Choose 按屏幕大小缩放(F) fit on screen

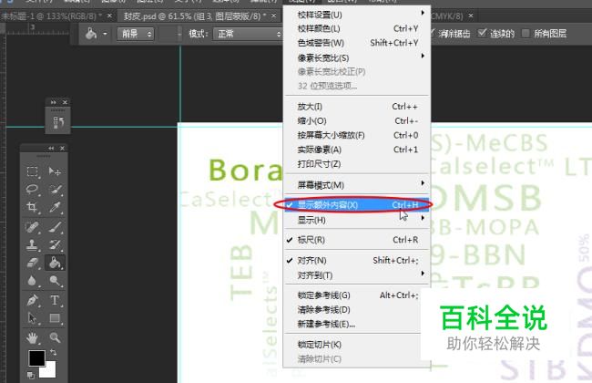pyautogui.click(x=357, y=135)
